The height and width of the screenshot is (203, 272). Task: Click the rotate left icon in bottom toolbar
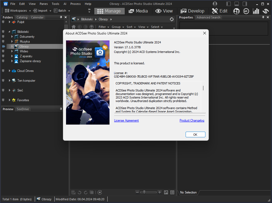pos(79,192)
